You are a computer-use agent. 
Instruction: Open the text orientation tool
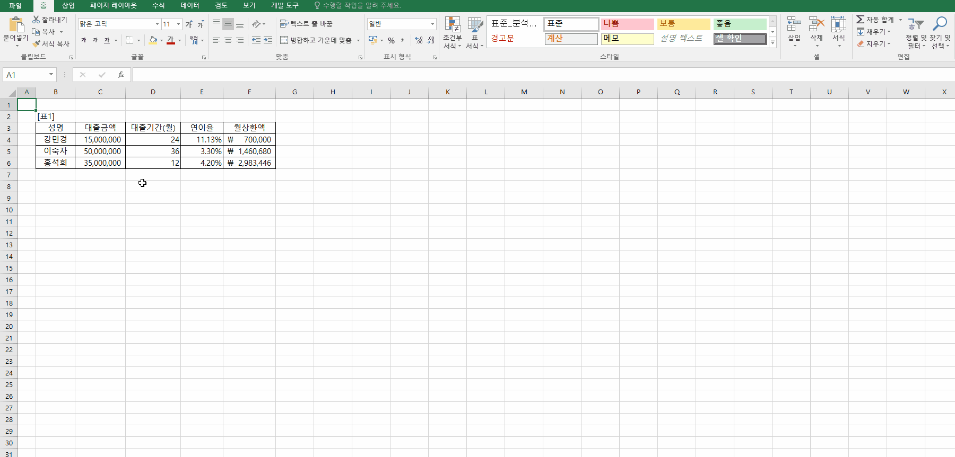pos(256,24)
